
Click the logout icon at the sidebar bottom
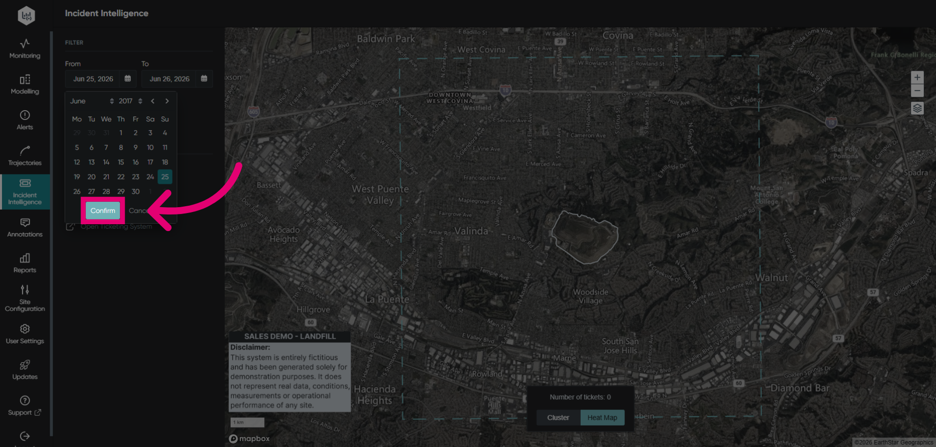coord(25,436)
